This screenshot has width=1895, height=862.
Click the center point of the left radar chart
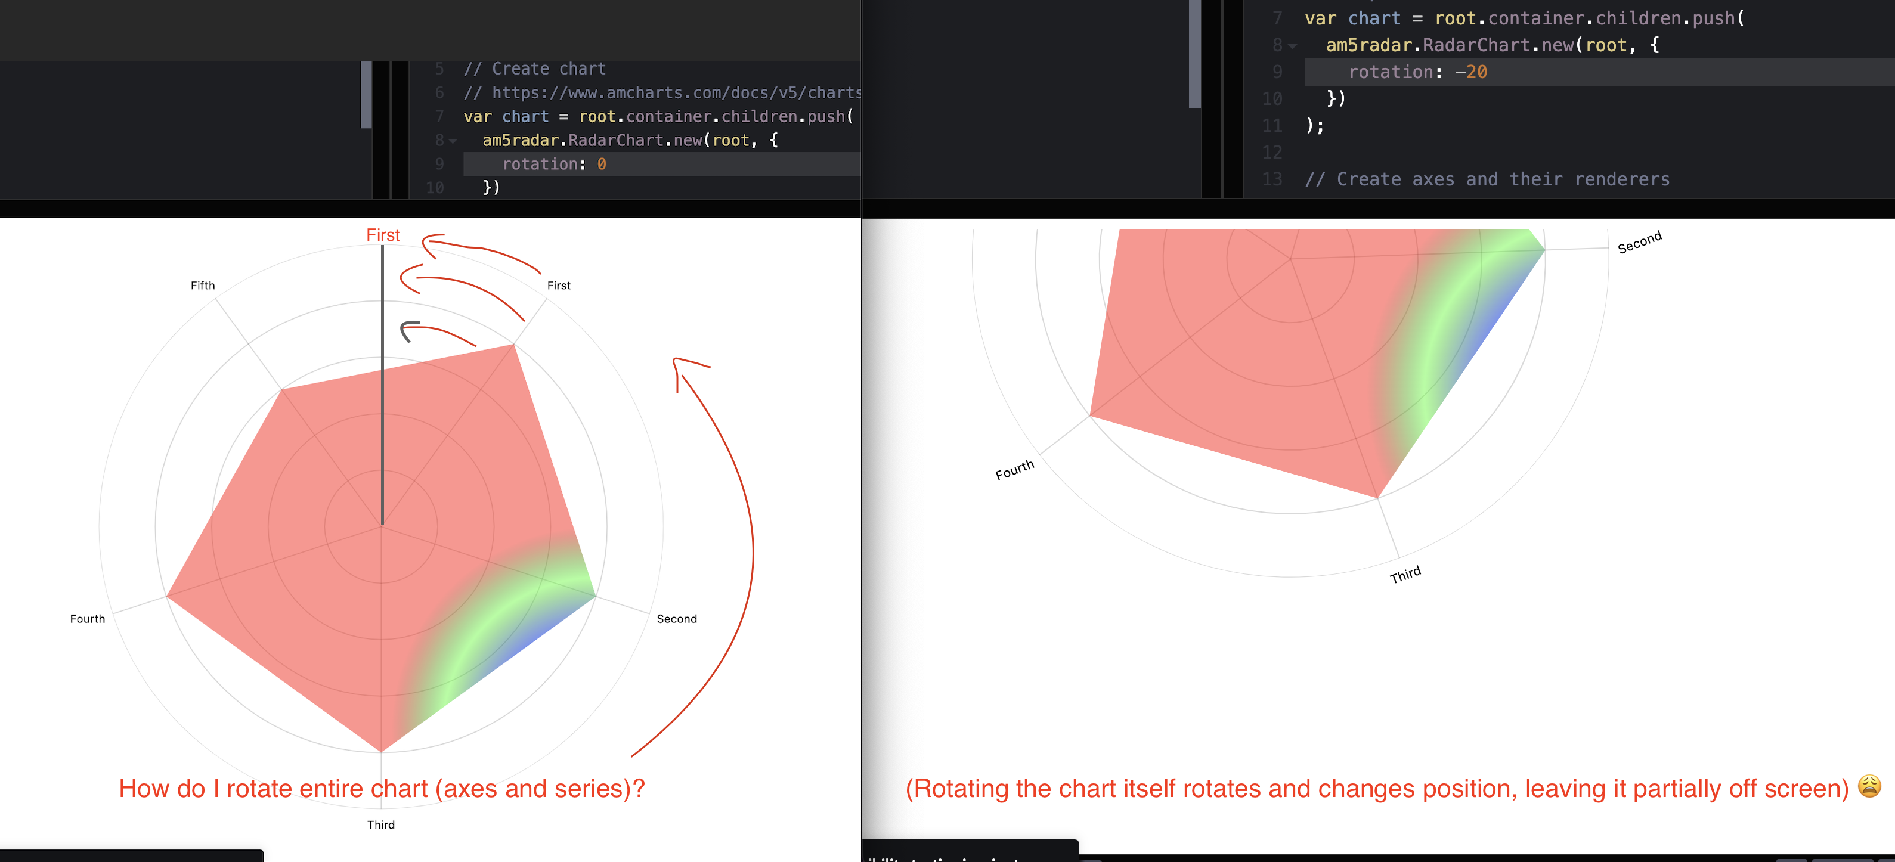tap(382, 526)
